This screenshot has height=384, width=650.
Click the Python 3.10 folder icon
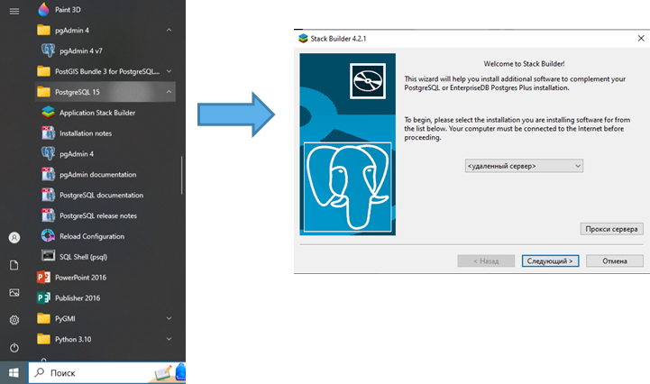click(43, 339)
